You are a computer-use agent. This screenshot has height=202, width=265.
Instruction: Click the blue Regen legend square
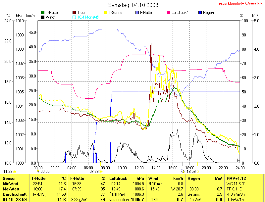(x=200, y=13)
